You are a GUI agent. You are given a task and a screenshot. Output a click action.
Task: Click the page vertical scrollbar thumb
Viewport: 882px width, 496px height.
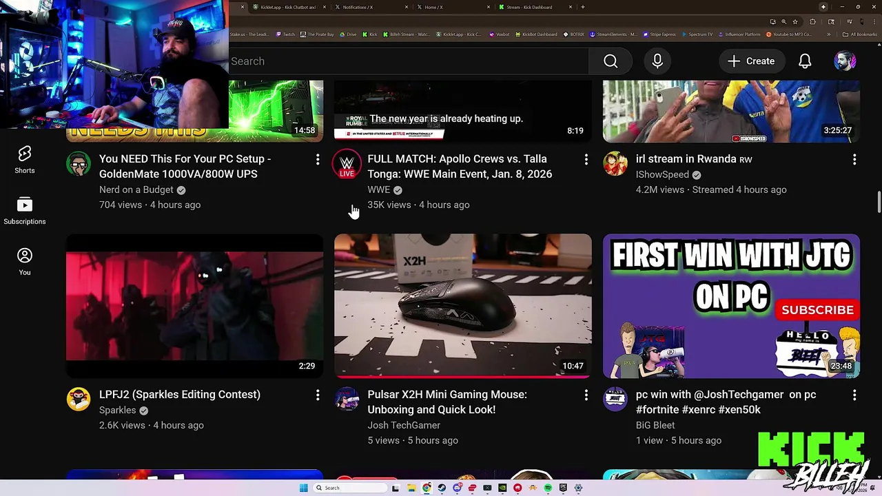(879, 203)
